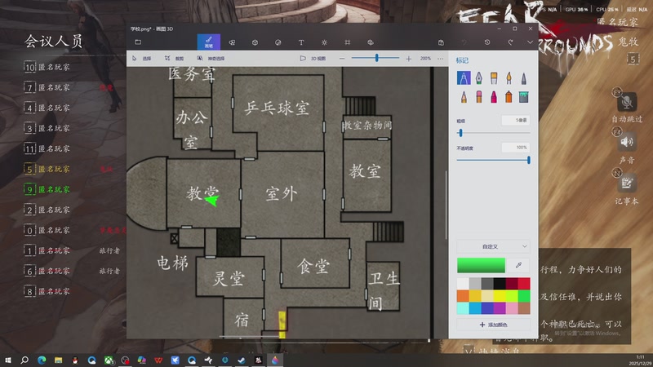Open the material type dropdown
Screen dimensions: 653x367
[x=493, y=246]
